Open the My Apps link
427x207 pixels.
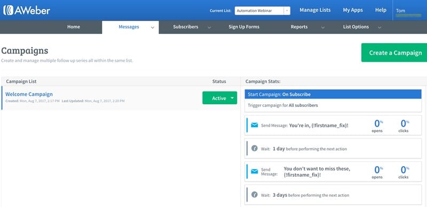353,10
